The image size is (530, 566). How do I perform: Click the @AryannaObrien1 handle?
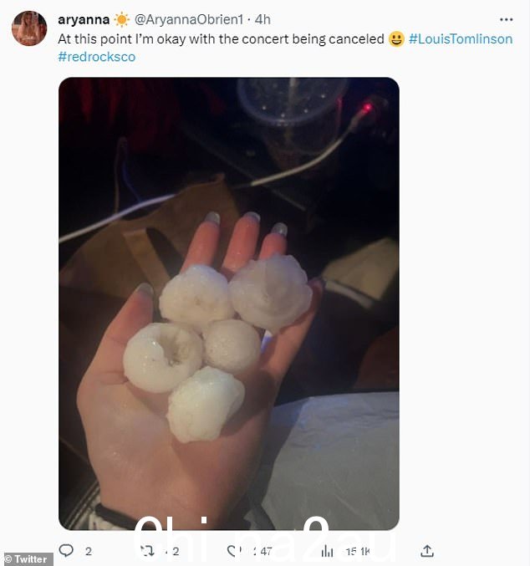click(x=189, y=19)
